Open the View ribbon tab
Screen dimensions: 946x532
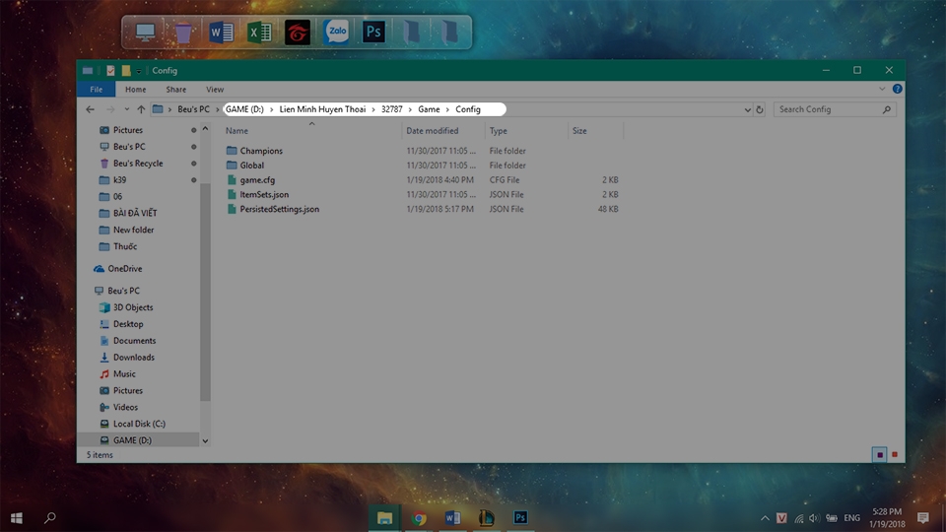(215, 90)
